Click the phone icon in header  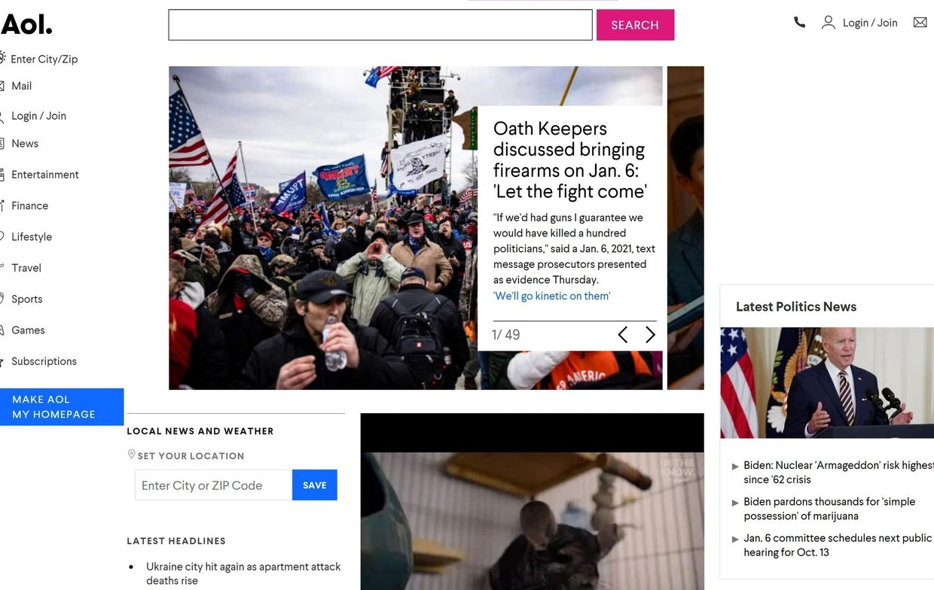pyautogui.click(x=799, y=23)
